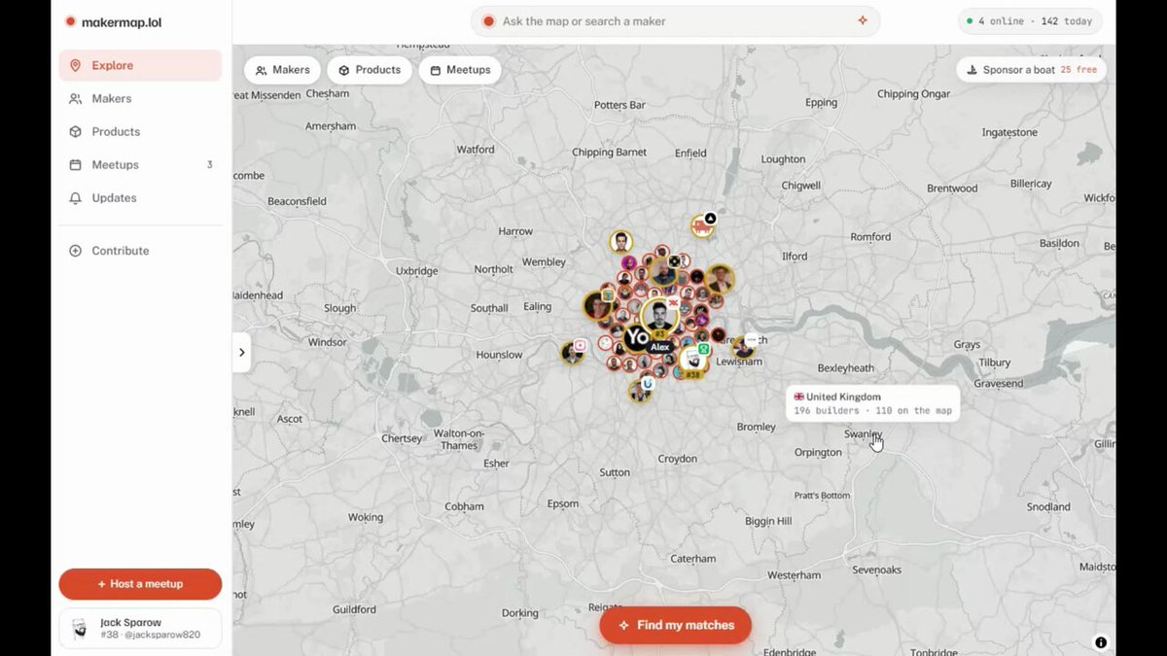Select Alex's #3 avatar marker on the map

(x=660, y=318)
